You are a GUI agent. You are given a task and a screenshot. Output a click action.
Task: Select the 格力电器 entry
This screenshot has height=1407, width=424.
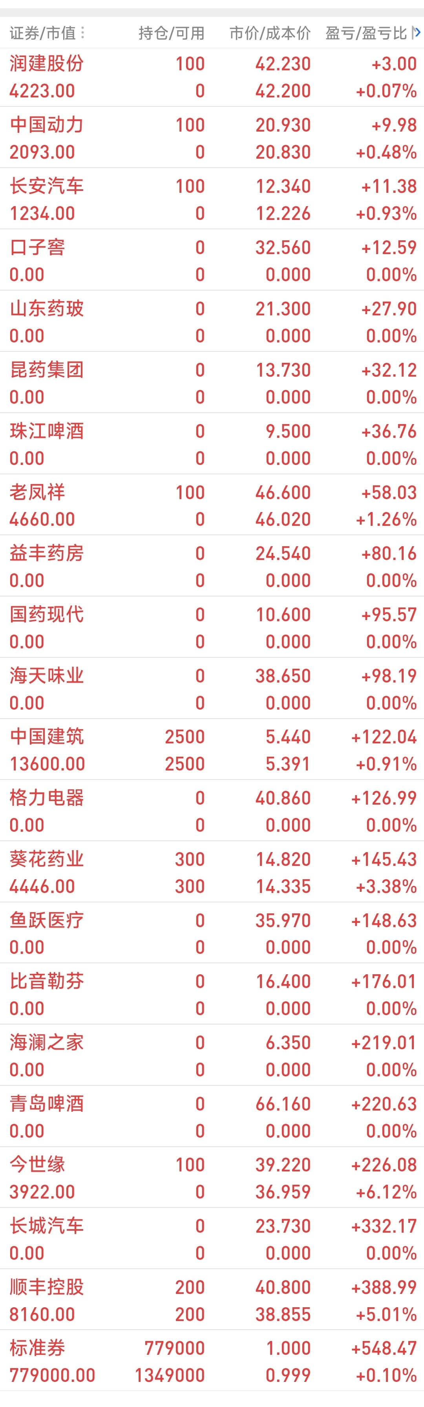212,811
